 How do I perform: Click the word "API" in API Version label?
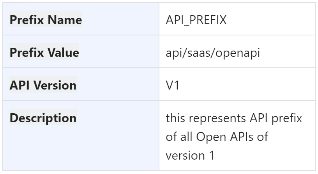pyautogui.click(x=19, y=85)
